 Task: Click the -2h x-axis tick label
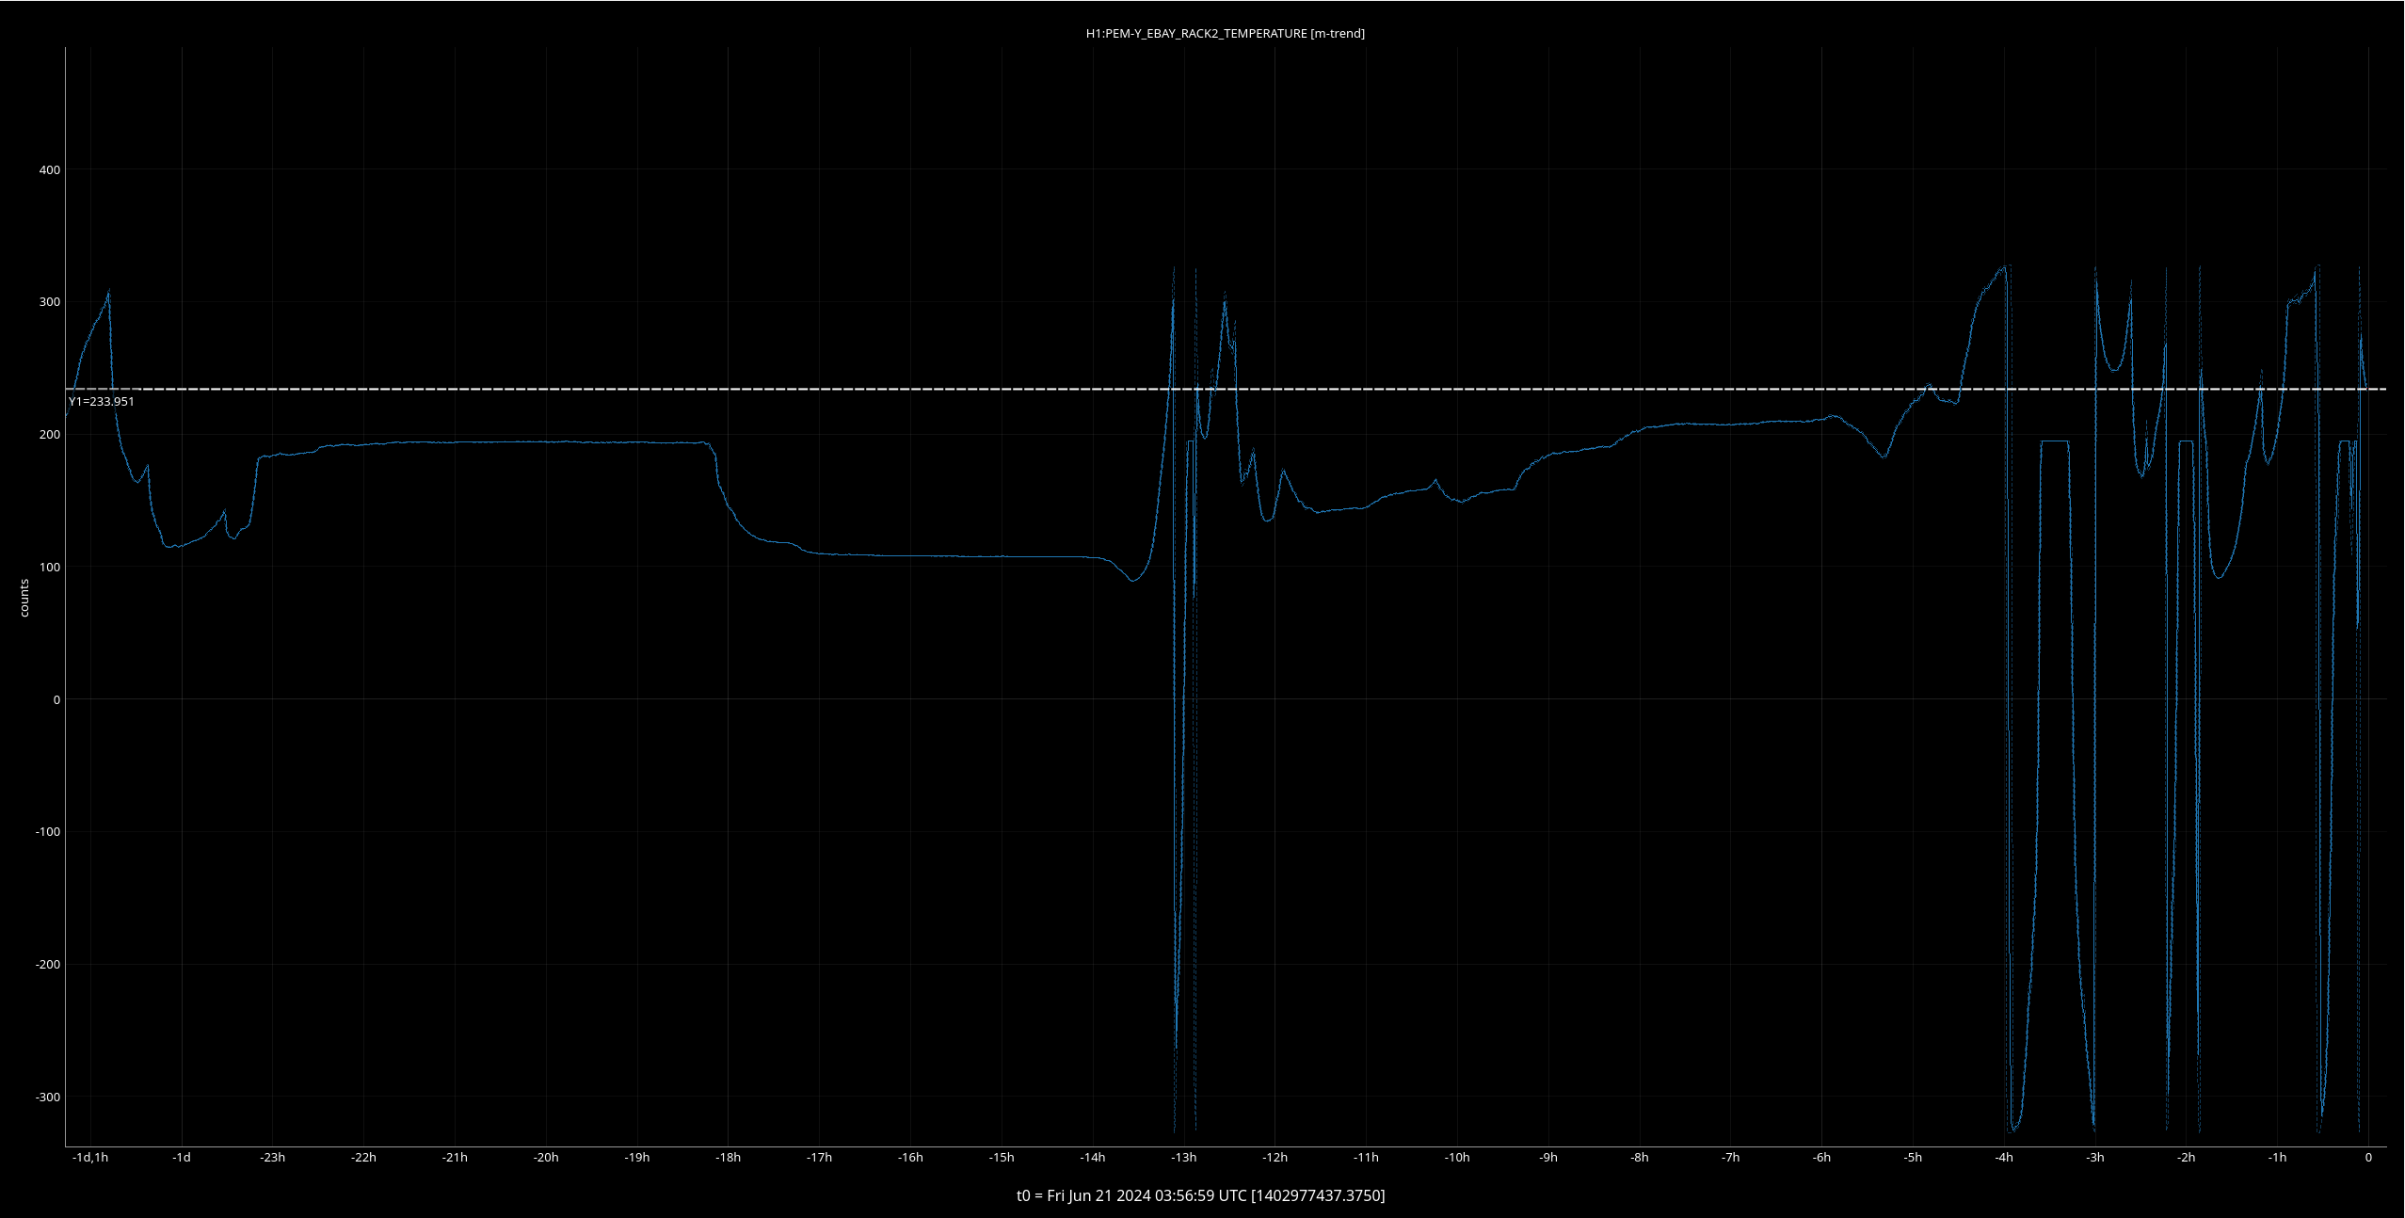[x=2187, y=1157]
